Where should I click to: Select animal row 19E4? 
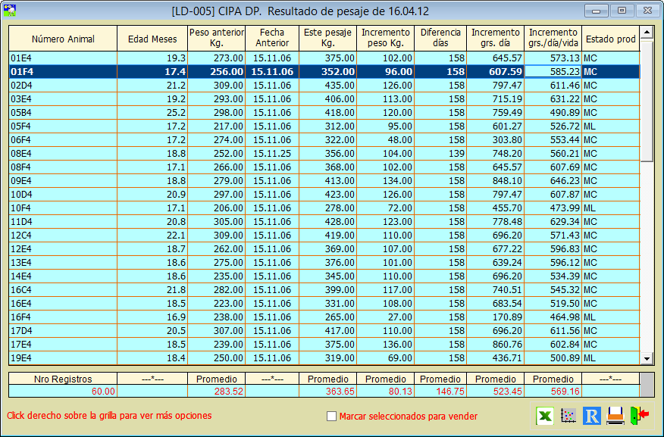pyautogui.click(x=63, y=357)
